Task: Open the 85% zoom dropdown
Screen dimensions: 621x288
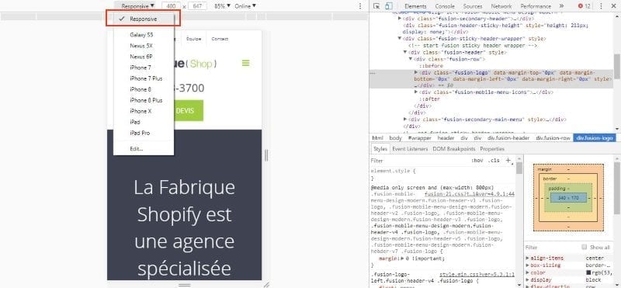Action: (222, 6)
